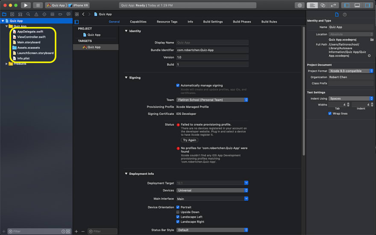Image resolution: width=376 pixels, height=235 pixels.
Task: Open the report navigator
Action: point(68,14)
